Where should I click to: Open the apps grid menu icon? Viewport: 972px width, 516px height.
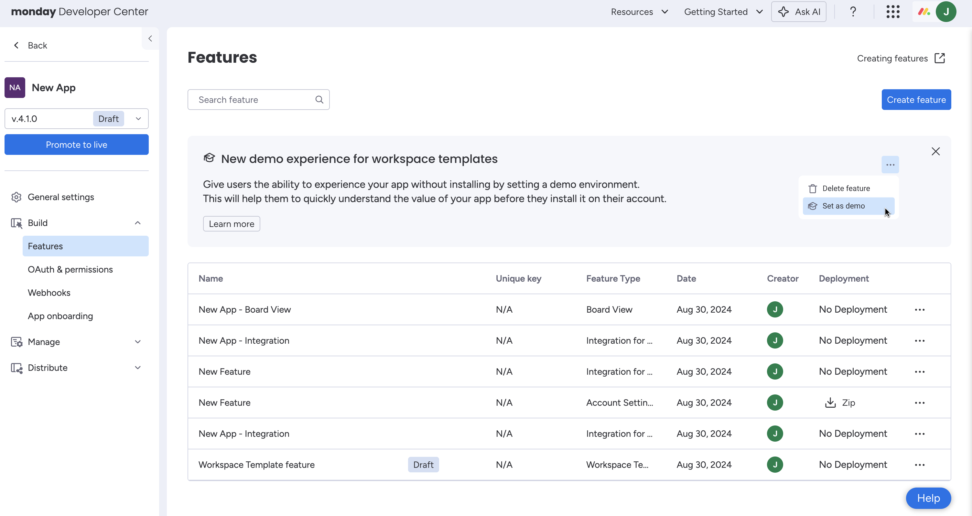(893, 12)
